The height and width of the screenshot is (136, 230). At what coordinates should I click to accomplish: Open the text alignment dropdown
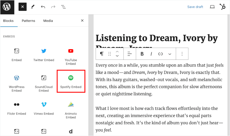click(x=130, y=54)
